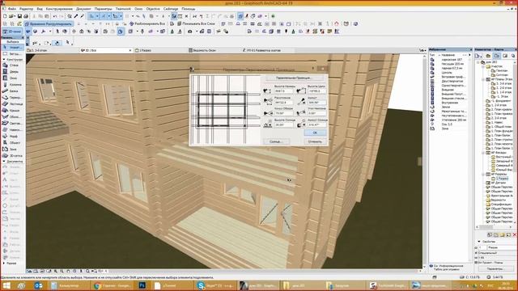
Task: Open Skype from Windows taskbar
Action: point(216,285)
